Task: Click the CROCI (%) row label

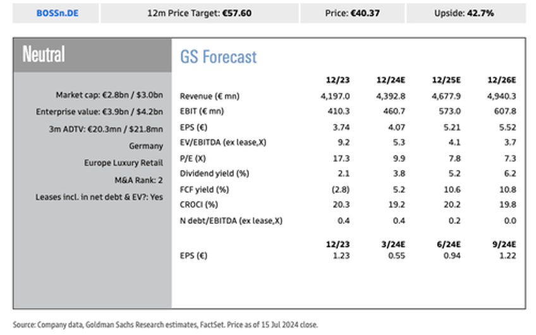Action: pos(199,204)
